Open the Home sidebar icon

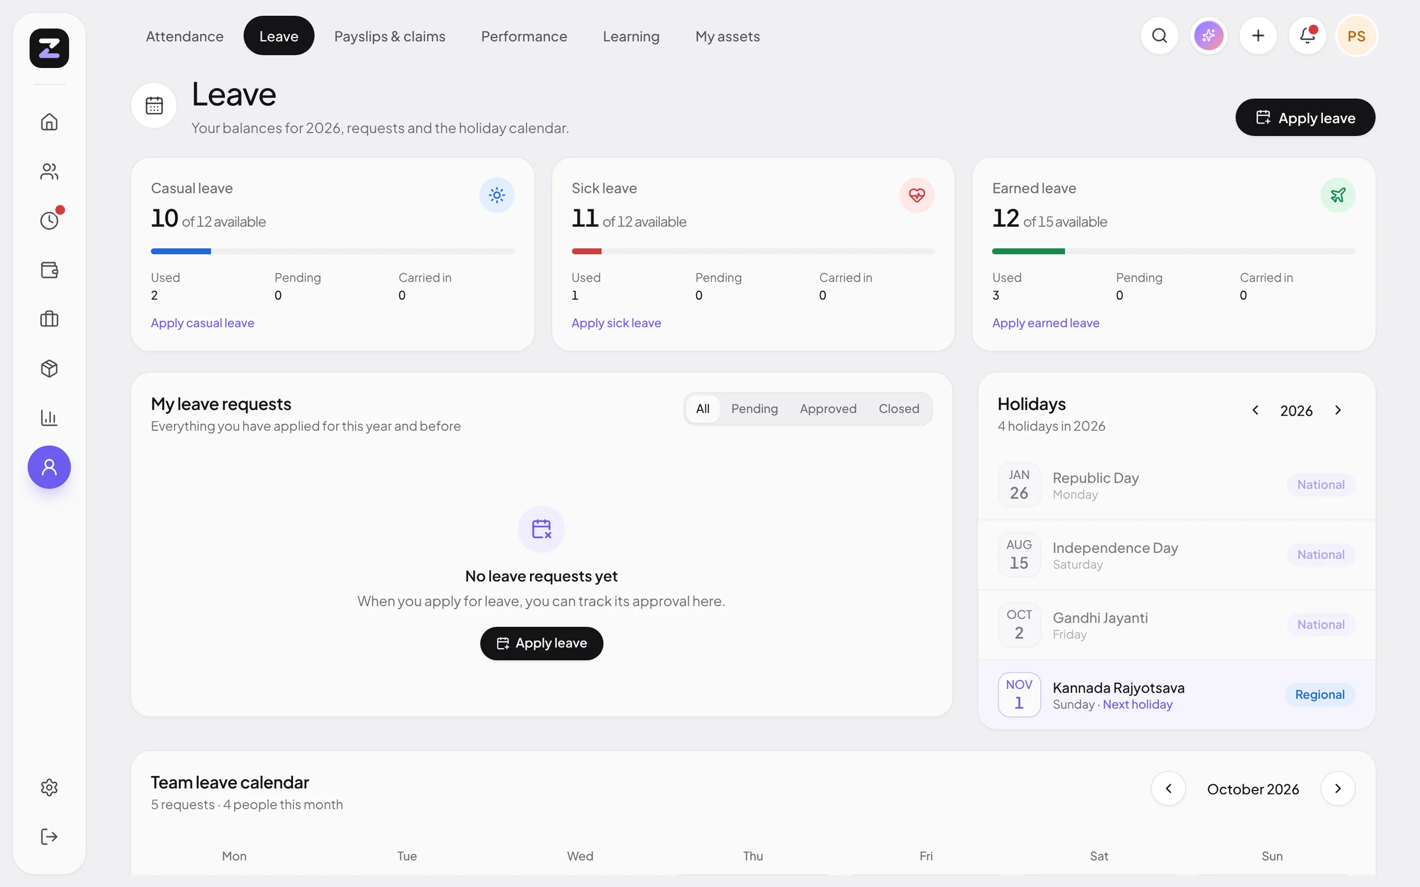click(x=49, y=122)
